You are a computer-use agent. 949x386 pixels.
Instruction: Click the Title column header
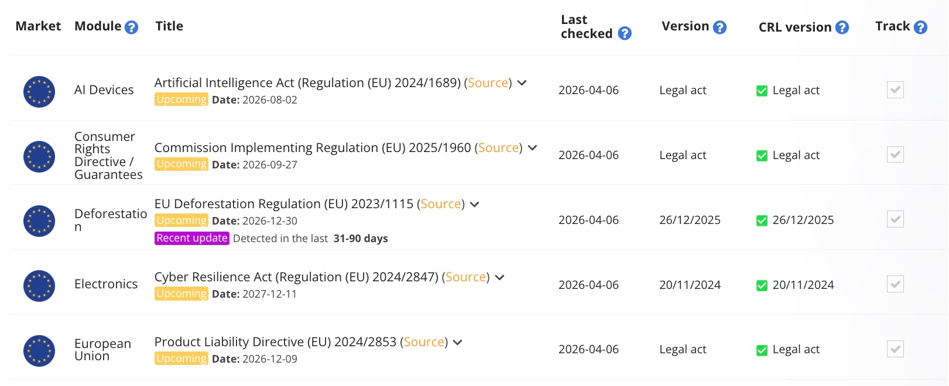tap(169, 26)
